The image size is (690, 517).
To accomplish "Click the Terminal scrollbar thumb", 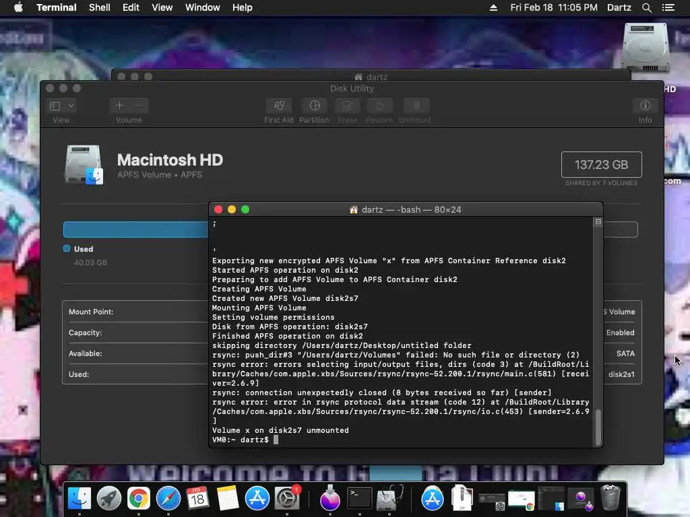I will click(x=598, y=427).
